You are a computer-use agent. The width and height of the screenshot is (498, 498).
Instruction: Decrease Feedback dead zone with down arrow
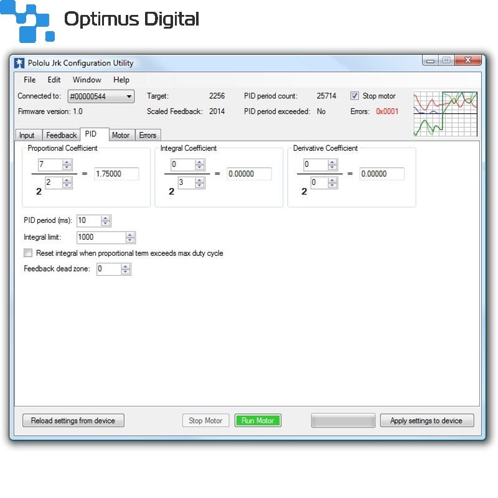pyautogui.click(x=126, y=272)
